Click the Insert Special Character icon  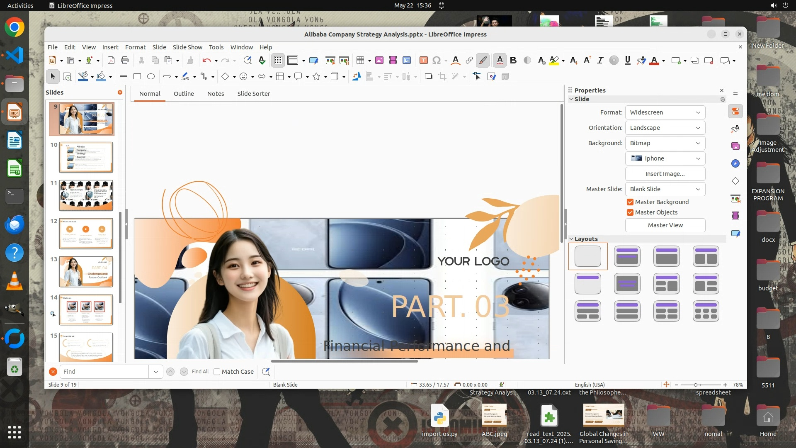(436, 61)
